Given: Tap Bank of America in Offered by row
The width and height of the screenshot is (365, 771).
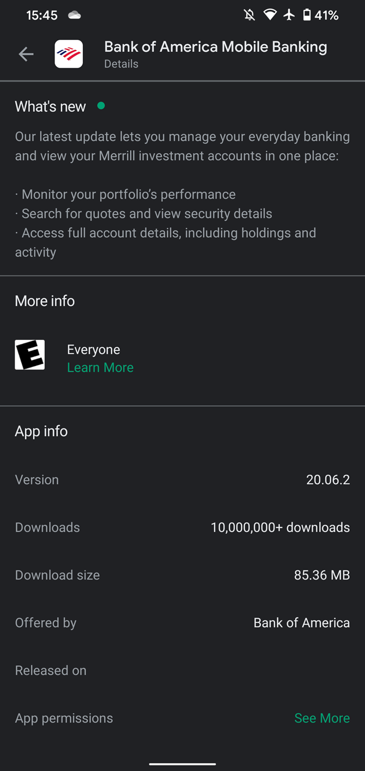Looking at the screenshot, I should point(301,623).
